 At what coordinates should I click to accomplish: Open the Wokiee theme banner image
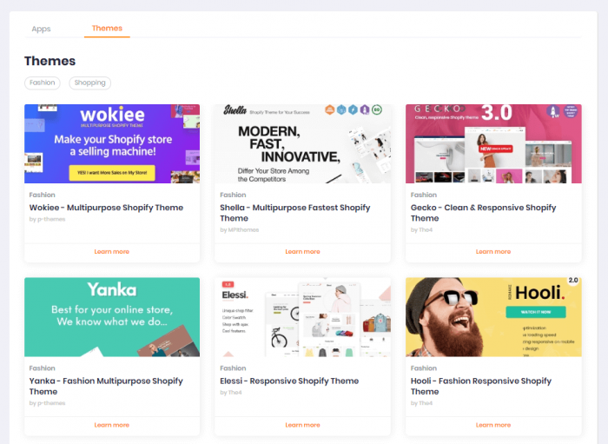click(112, 143)
